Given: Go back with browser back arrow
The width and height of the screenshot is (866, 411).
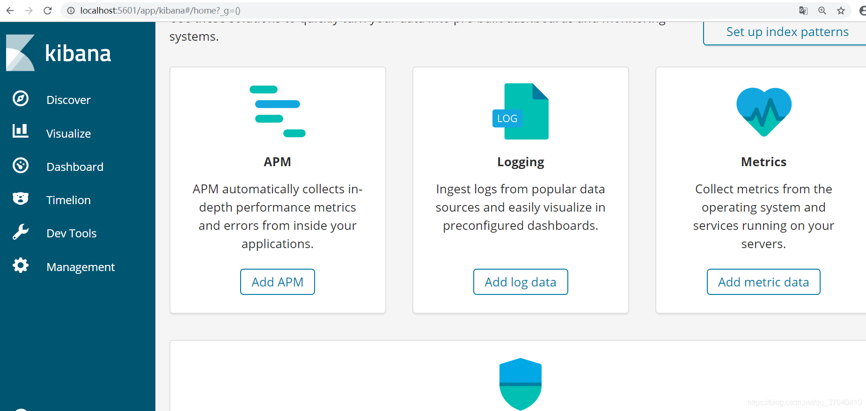Looking at the screenshot, I should [10, 10].
